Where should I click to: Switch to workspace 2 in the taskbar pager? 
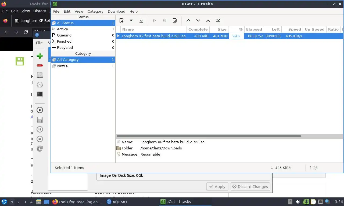pos(18,202)
